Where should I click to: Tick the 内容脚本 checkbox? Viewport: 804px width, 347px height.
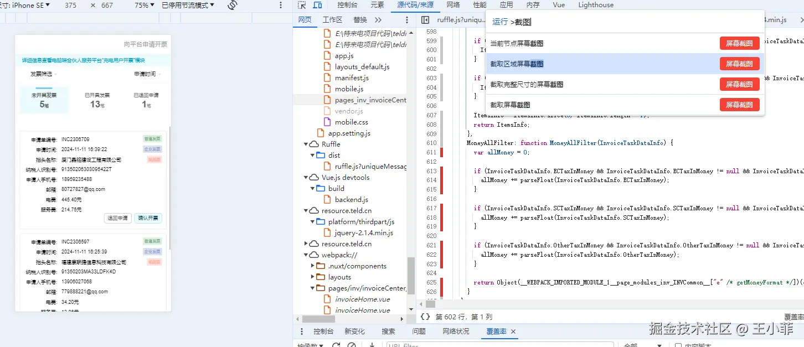[678, 346]
